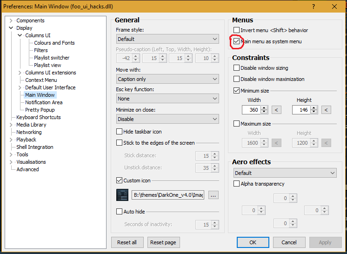Check the Alpha transparency option
This screenshot has height=254, width=347.
(237, 184)
